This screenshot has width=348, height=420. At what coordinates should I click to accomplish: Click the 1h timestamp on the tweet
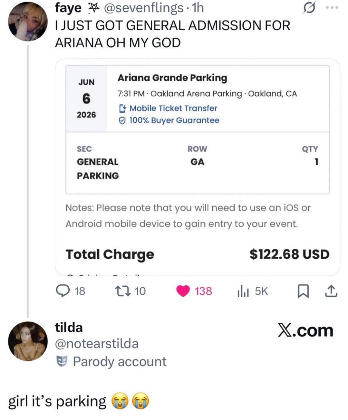(x=198, y=8)
